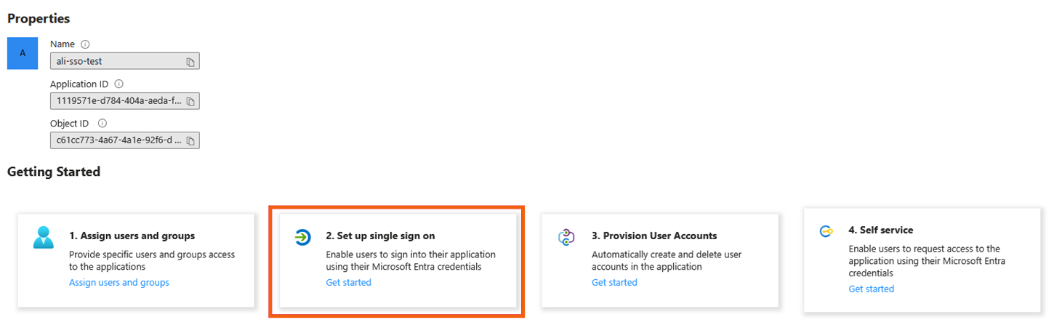Click the blue application logo tile
This screenshot has height=325, width=1054.
coord(23,54)
